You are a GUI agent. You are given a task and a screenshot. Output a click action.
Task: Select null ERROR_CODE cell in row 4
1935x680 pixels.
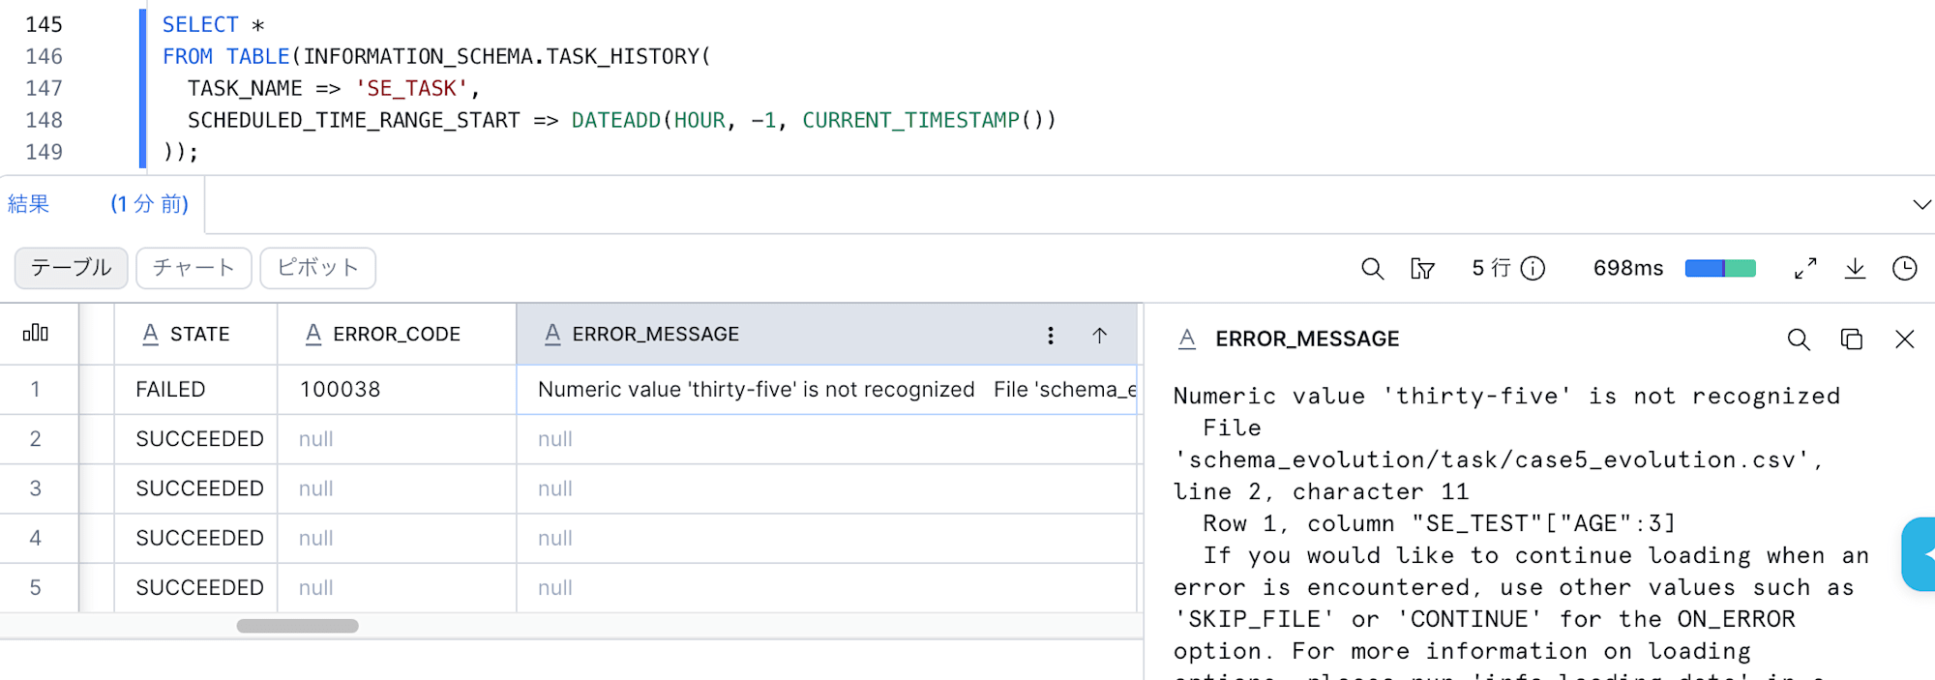pos(397,538)
